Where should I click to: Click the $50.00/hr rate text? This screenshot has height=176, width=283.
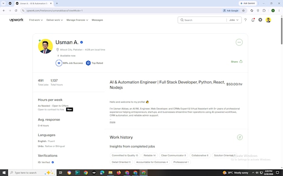pos(234,84)
